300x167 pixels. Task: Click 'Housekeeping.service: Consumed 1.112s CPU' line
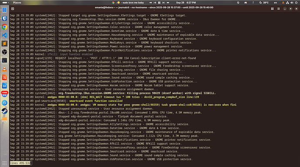point(104,136)
